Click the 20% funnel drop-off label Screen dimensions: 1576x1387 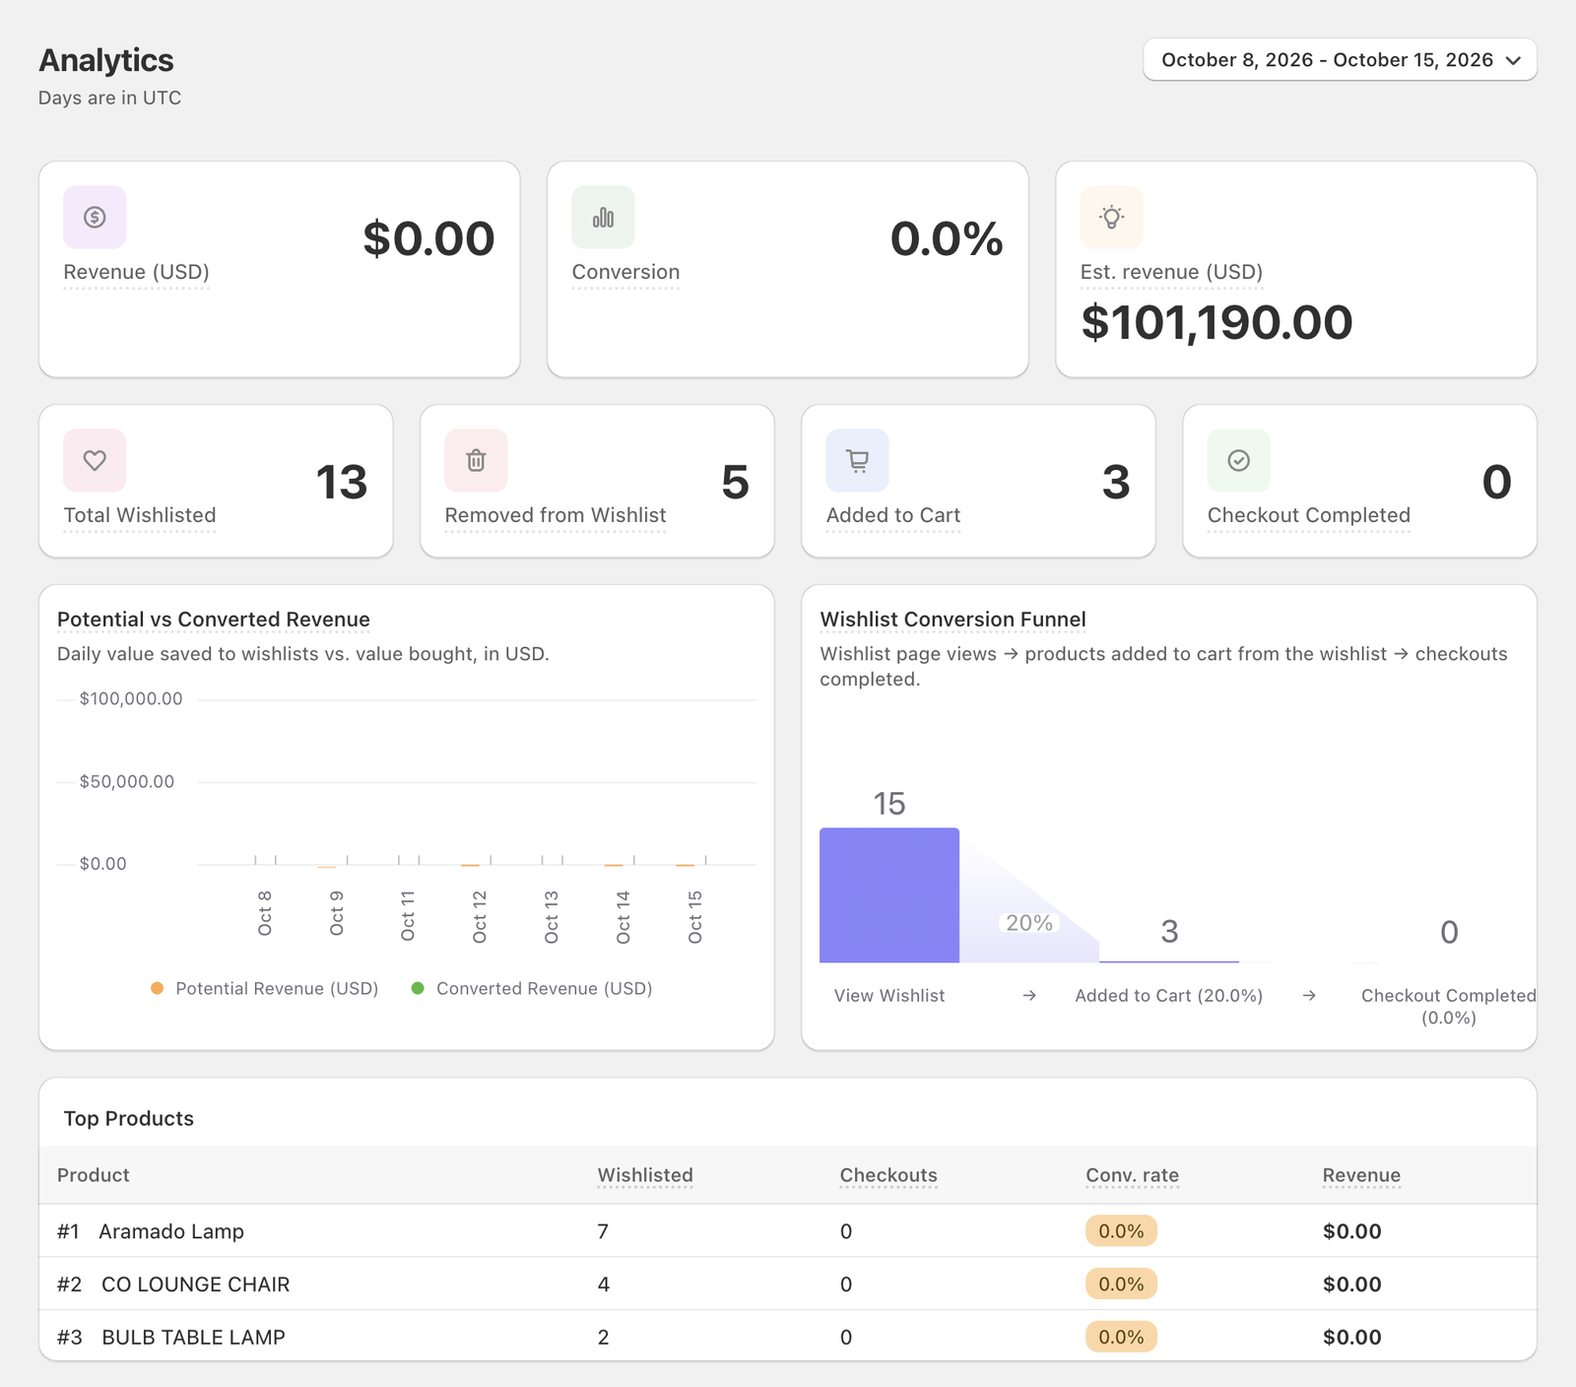(x=1029, y=923)
